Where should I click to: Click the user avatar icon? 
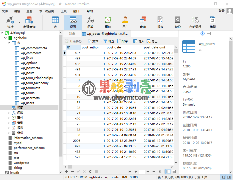(230, 11)
